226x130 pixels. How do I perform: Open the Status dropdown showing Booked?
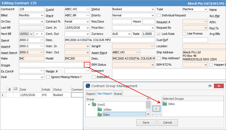(153, 9)
